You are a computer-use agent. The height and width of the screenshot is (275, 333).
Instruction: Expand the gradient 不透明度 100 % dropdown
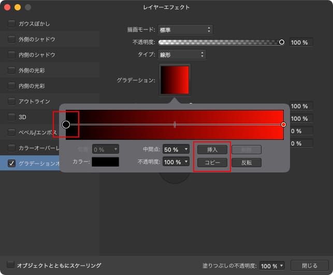[x=176, y=162]
